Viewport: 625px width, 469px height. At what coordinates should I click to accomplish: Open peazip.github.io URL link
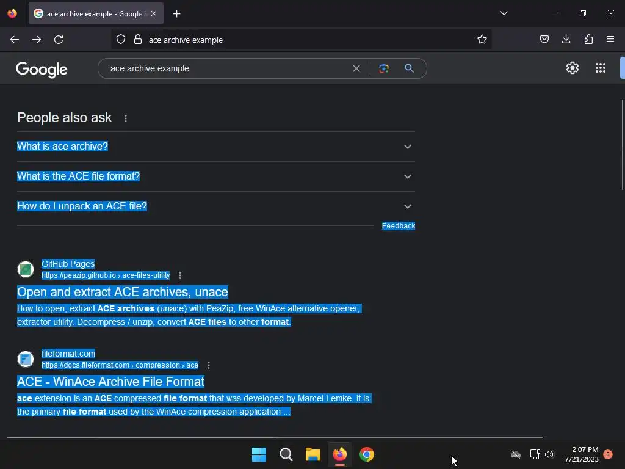(x=106, y=275)
